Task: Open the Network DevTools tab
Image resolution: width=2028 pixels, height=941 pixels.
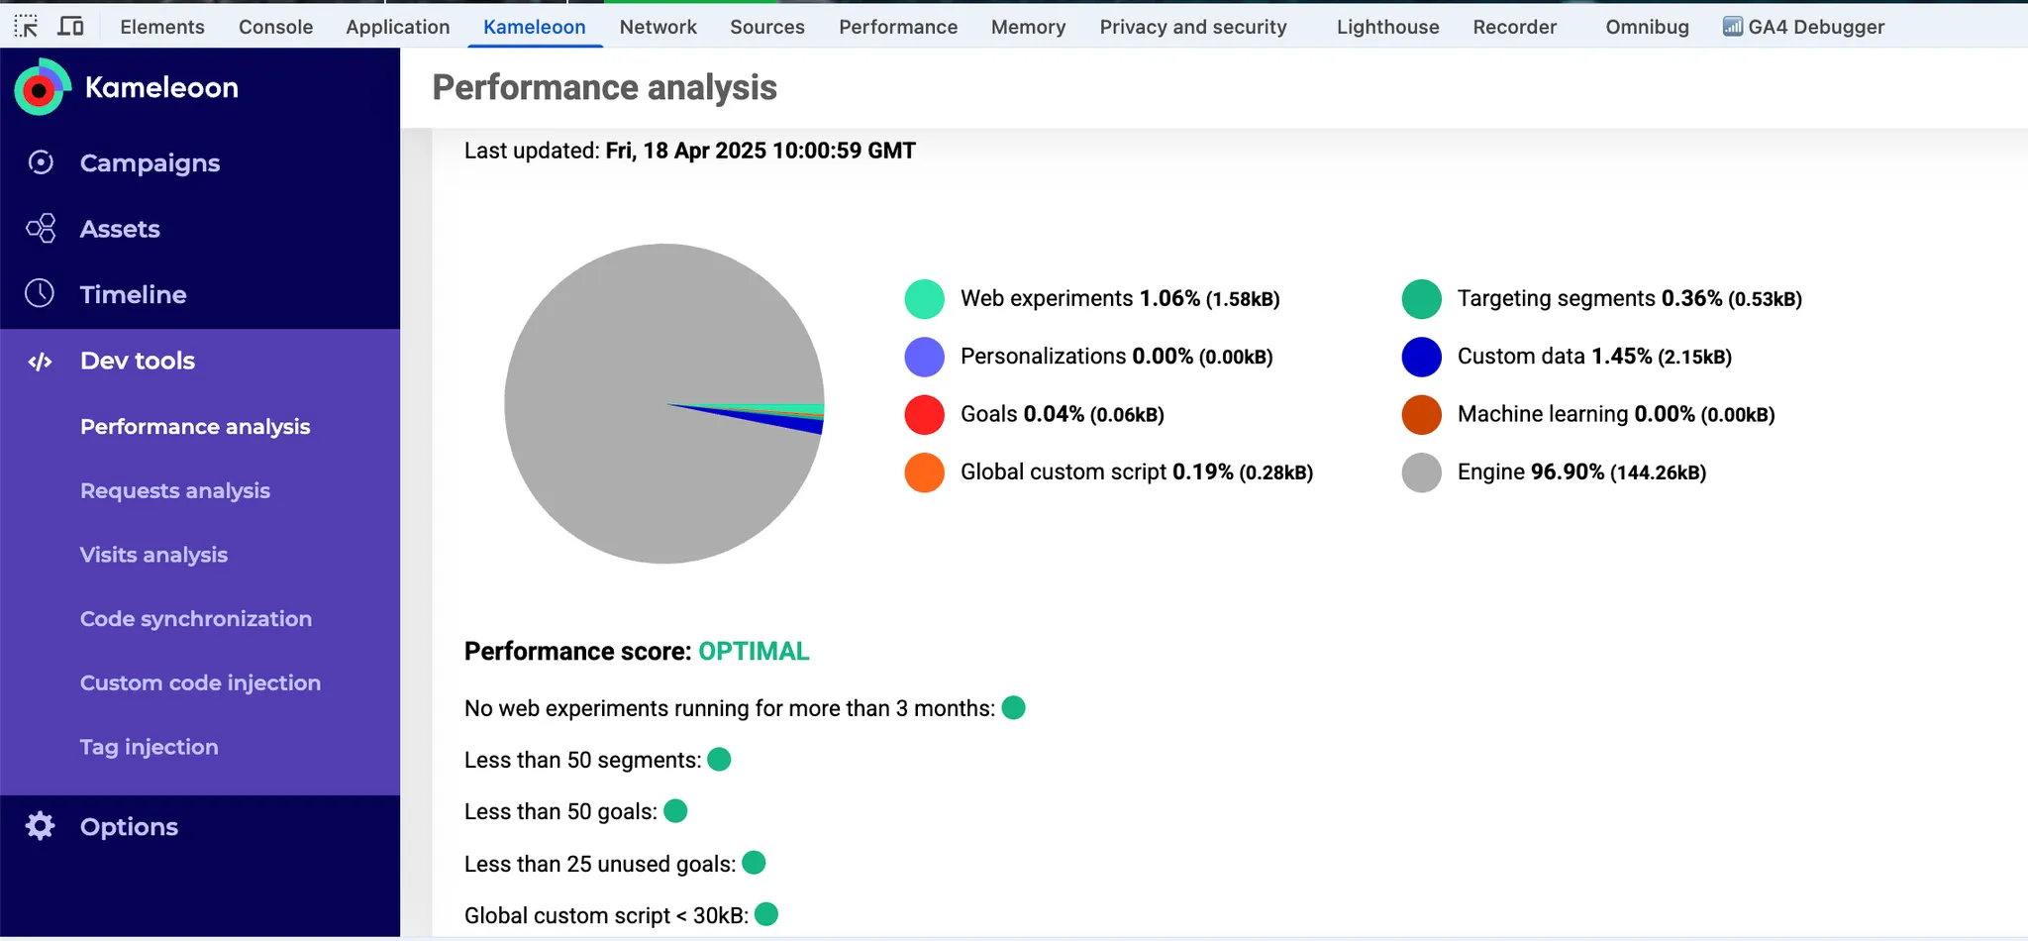Action: [x=658, y=27]
